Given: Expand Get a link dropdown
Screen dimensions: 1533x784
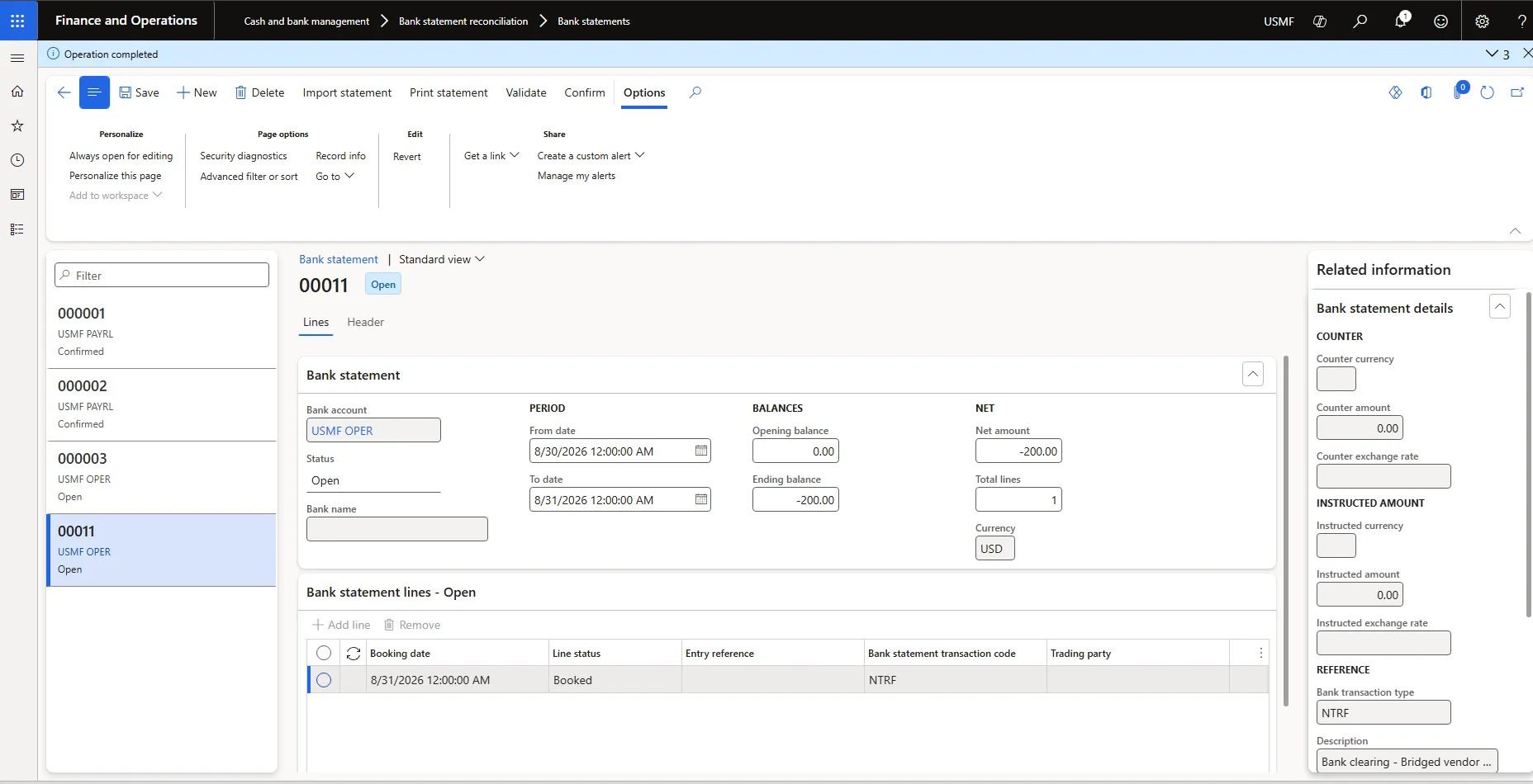Looking at the screenshot, I should tap(491, 155).
